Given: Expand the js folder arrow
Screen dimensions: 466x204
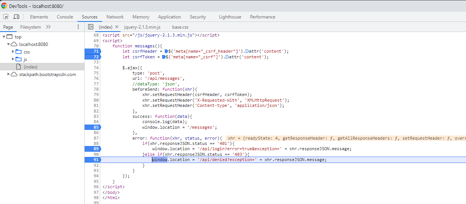Looking at the screenshot, I should [x=13, y=59].
